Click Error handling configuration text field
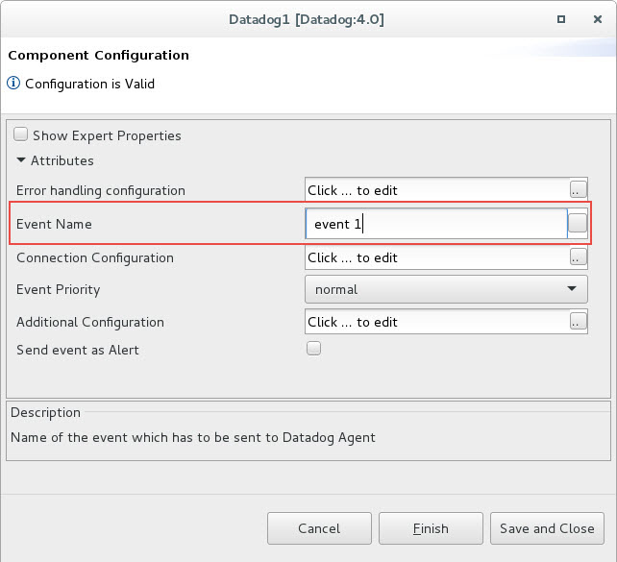 437,190
